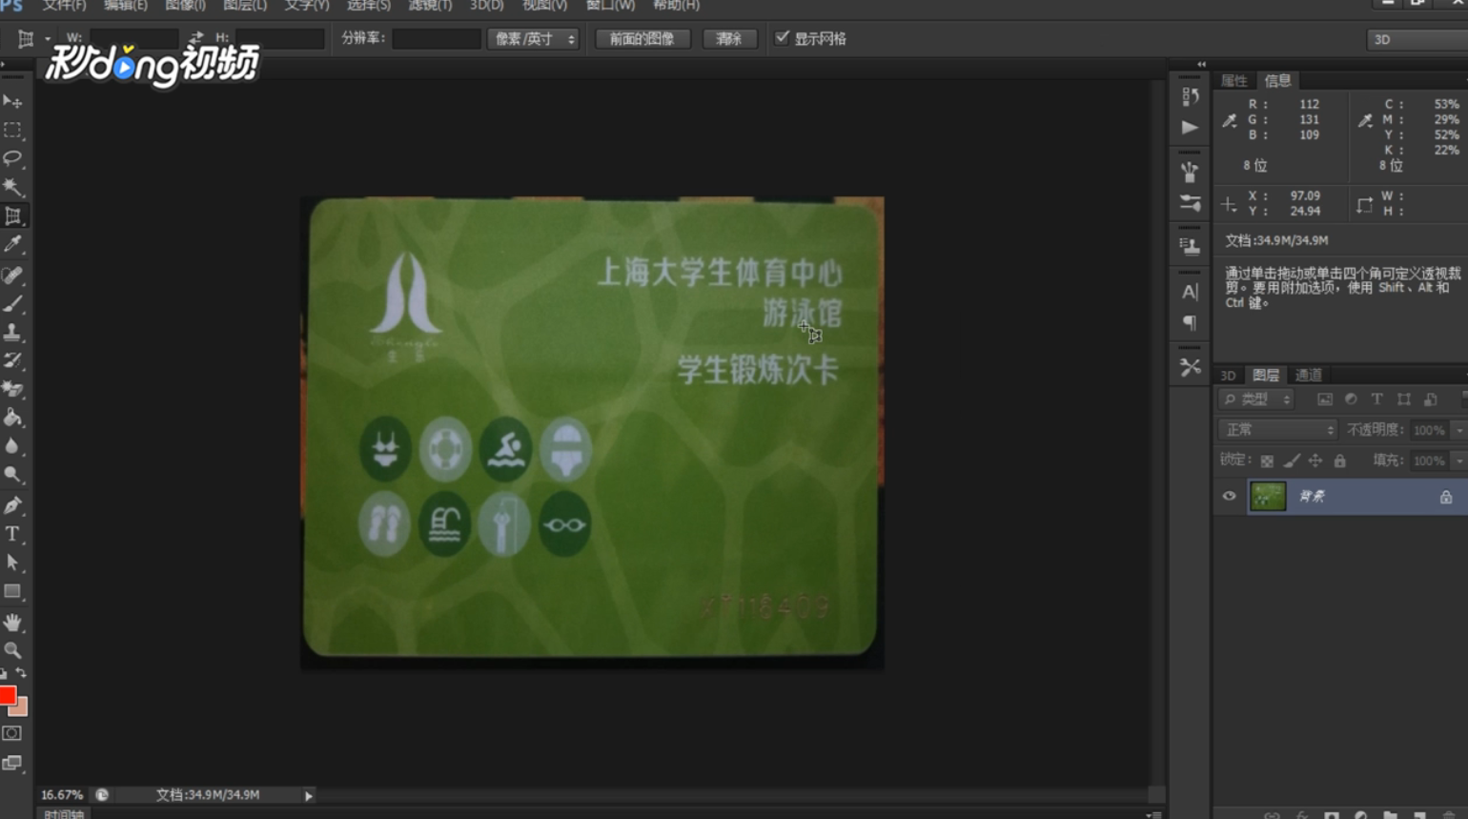Click the red foreground color swatch

8,695
